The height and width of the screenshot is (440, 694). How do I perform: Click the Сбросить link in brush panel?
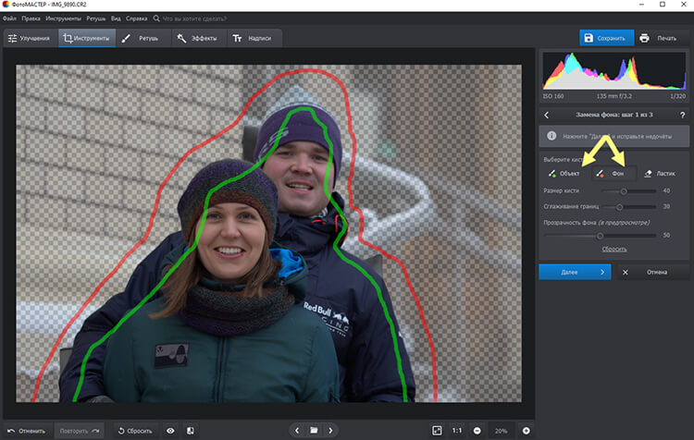click(614, 249)
